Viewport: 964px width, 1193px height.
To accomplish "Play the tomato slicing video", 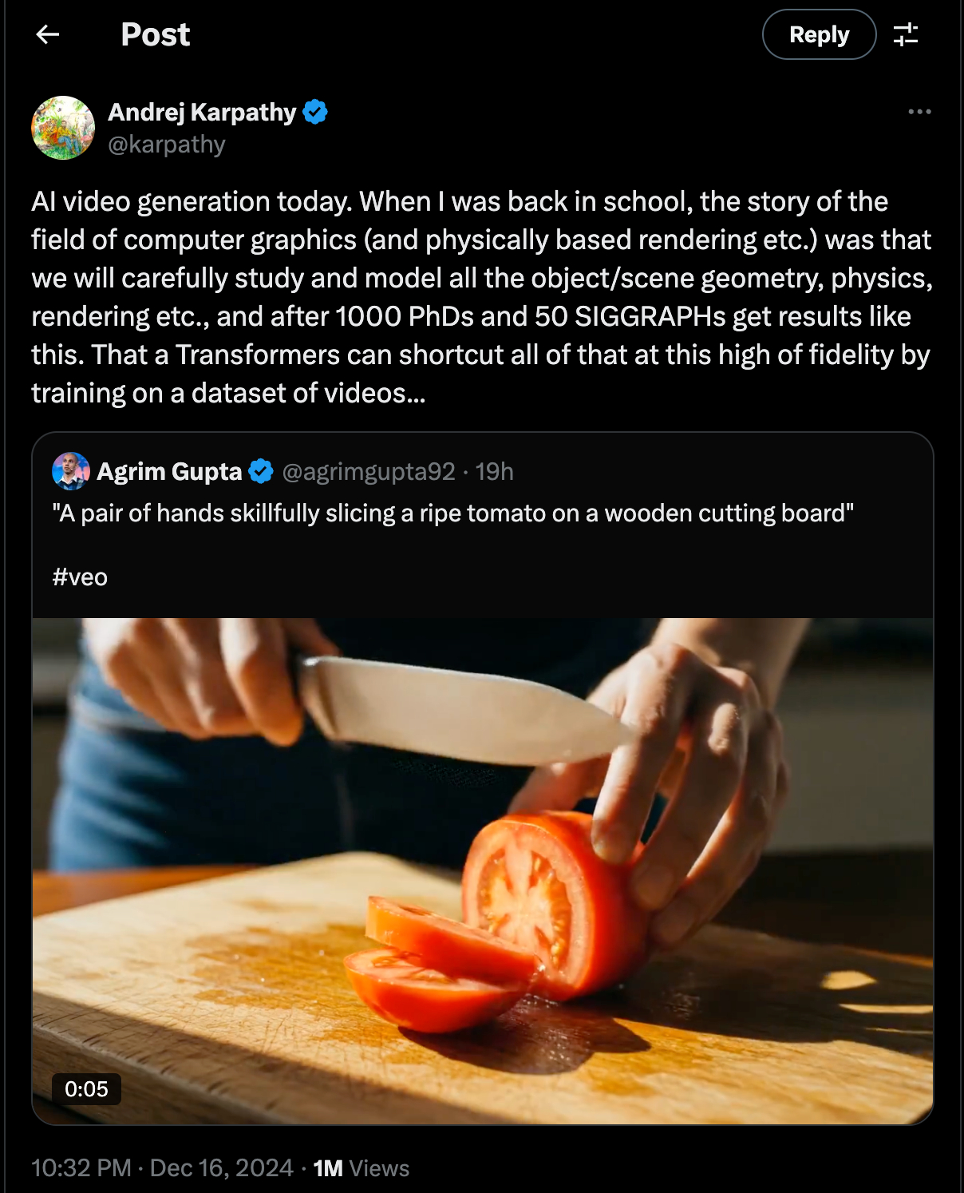I will [482, 870].
